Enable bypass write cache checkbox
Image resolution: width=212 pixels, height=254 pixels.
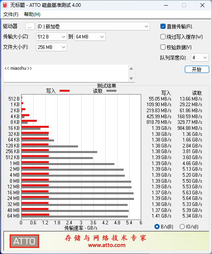click(163, 37)
